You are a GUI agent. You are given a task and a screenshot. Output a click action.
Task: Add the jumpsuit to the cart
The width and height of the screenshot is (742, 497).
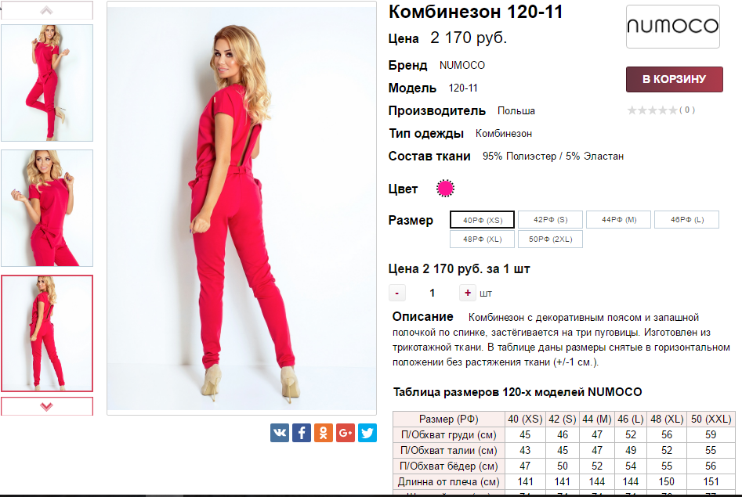tap(675, 80)
